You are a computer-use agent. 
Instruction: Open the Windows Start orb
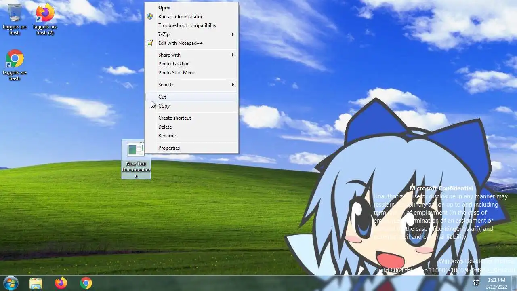(x=11, y=283)
